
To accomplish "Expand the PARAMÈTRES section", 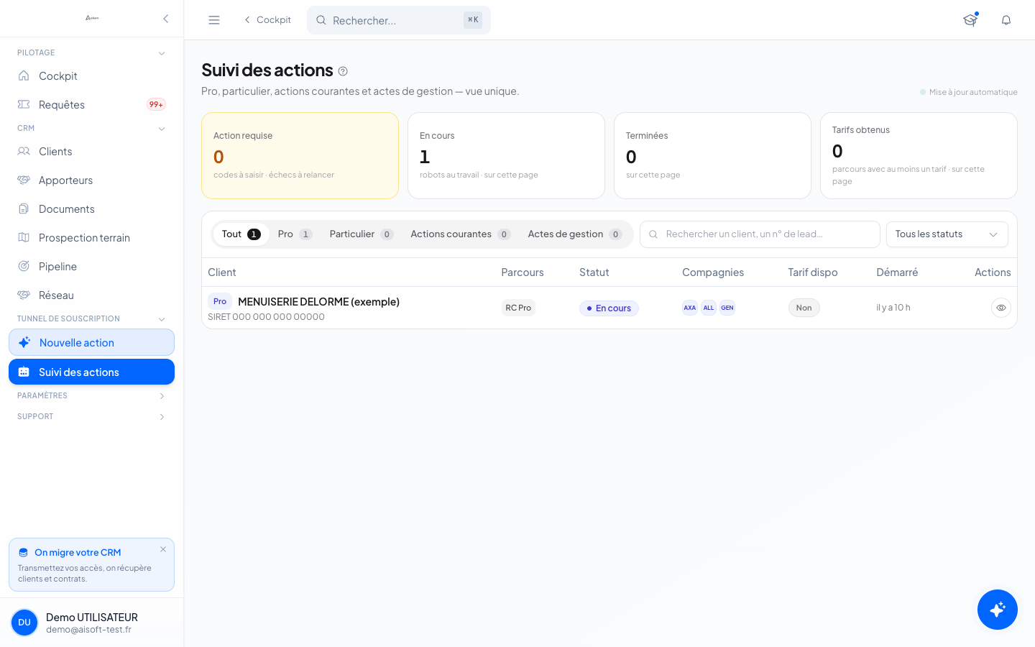I will point(162,396).
